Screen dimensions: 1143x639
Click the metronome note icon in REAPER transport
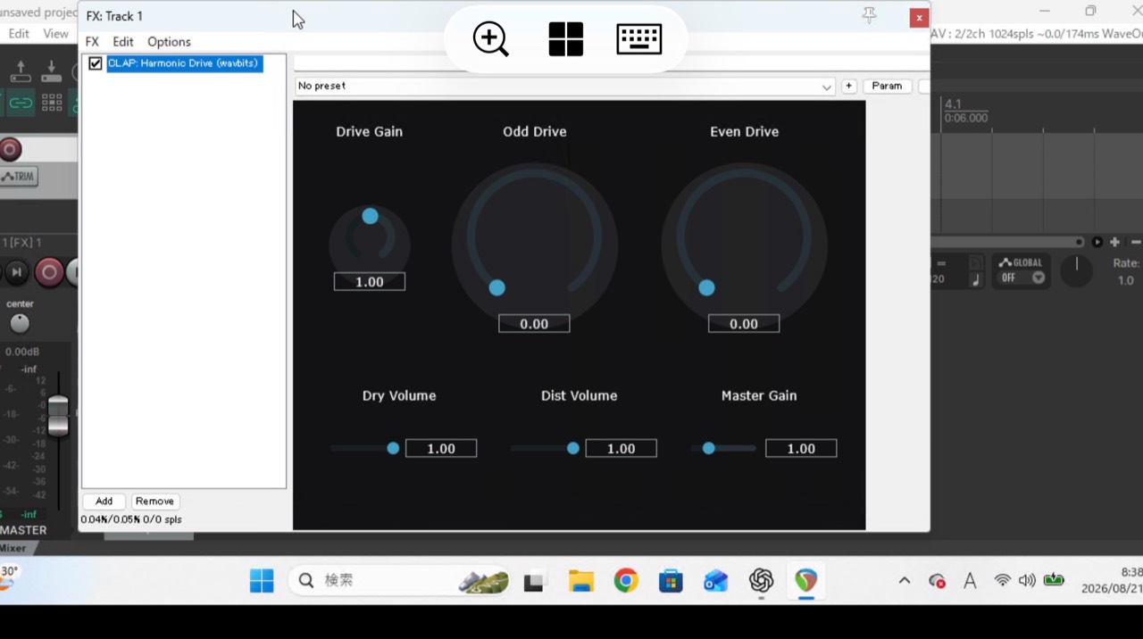pos(975,279)
